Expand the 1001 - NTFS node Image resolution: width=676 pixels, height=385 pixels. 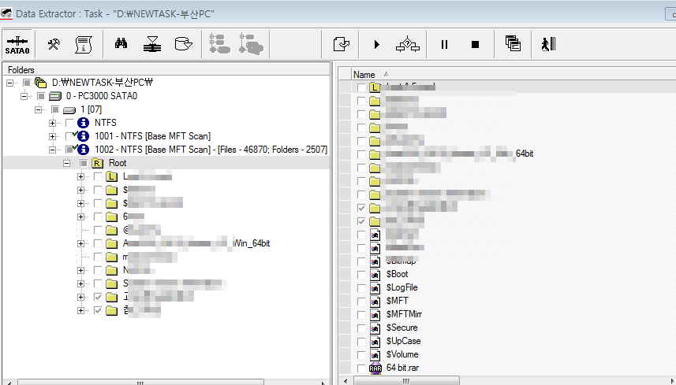pyautogui.click(x=52, y=136)
